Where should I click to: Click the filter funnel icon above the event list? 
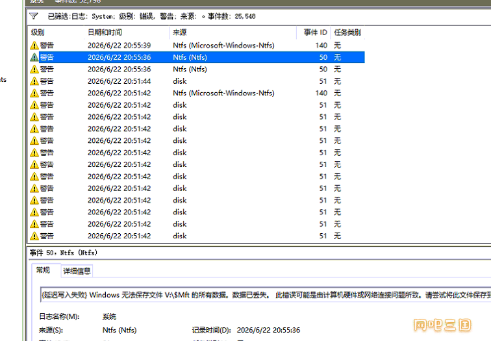[34, 16]
